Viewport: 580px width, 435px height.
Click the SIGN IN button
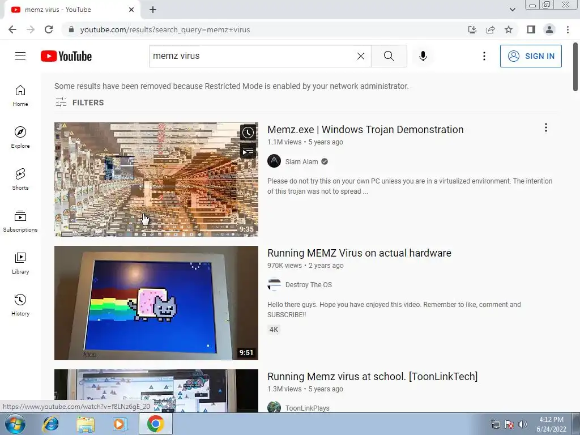531,56
